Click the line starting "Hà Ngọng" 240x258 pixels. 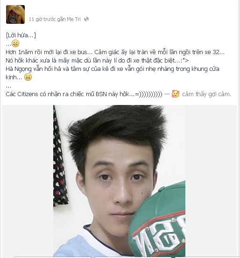click(x=113, y=69)
